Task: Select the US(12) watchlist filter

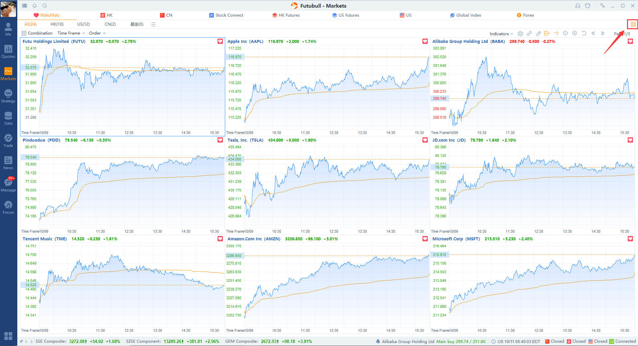Action: pos(83,24)
